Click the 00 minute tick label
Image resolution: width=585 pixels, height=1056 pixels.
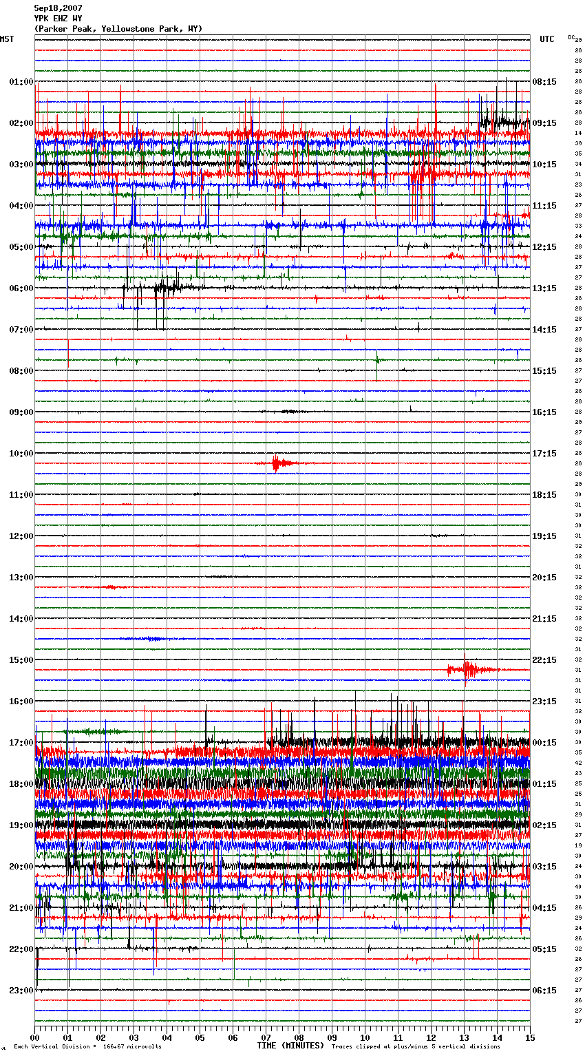pyautogui.click(x=35, y=1037)
